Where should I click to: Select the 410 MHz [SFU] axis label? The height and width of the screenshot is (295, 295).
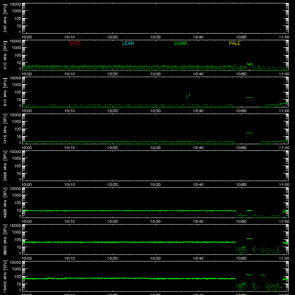pyautogui.click(x=5, y=55)
